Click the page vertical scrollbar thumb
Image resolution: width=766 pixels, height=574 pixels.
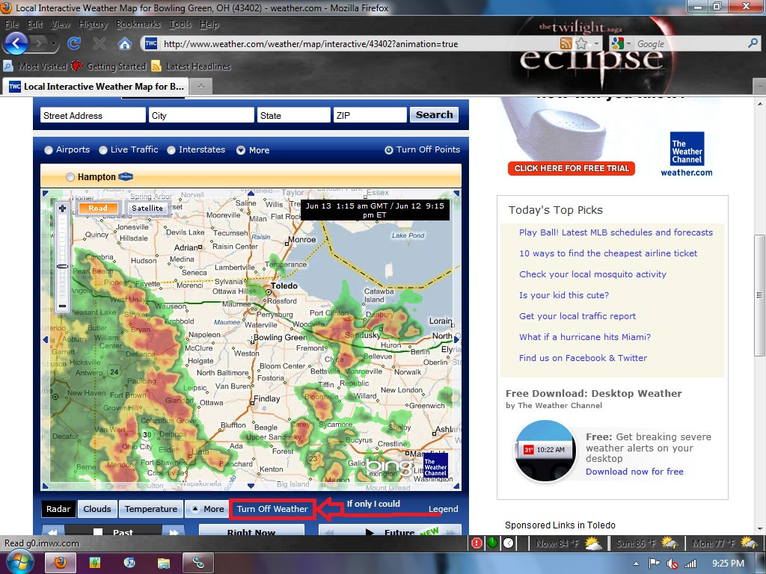(x=759, y=295)
